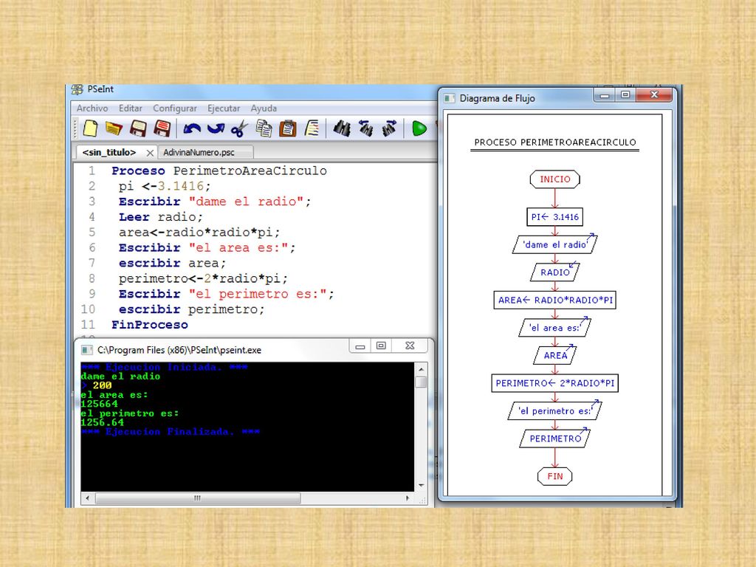Image resolution: width=756 pixels, height=567 pixels.
Task: Find next with right-arrow binoculars icon
Action: [x=389, y=128]
